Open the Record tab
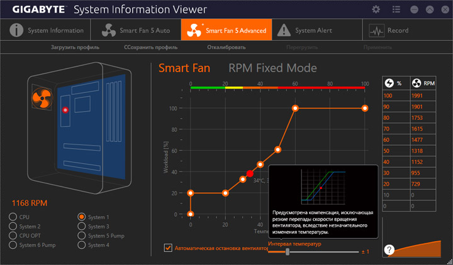453x265 pixels. (x=407, y=30)
